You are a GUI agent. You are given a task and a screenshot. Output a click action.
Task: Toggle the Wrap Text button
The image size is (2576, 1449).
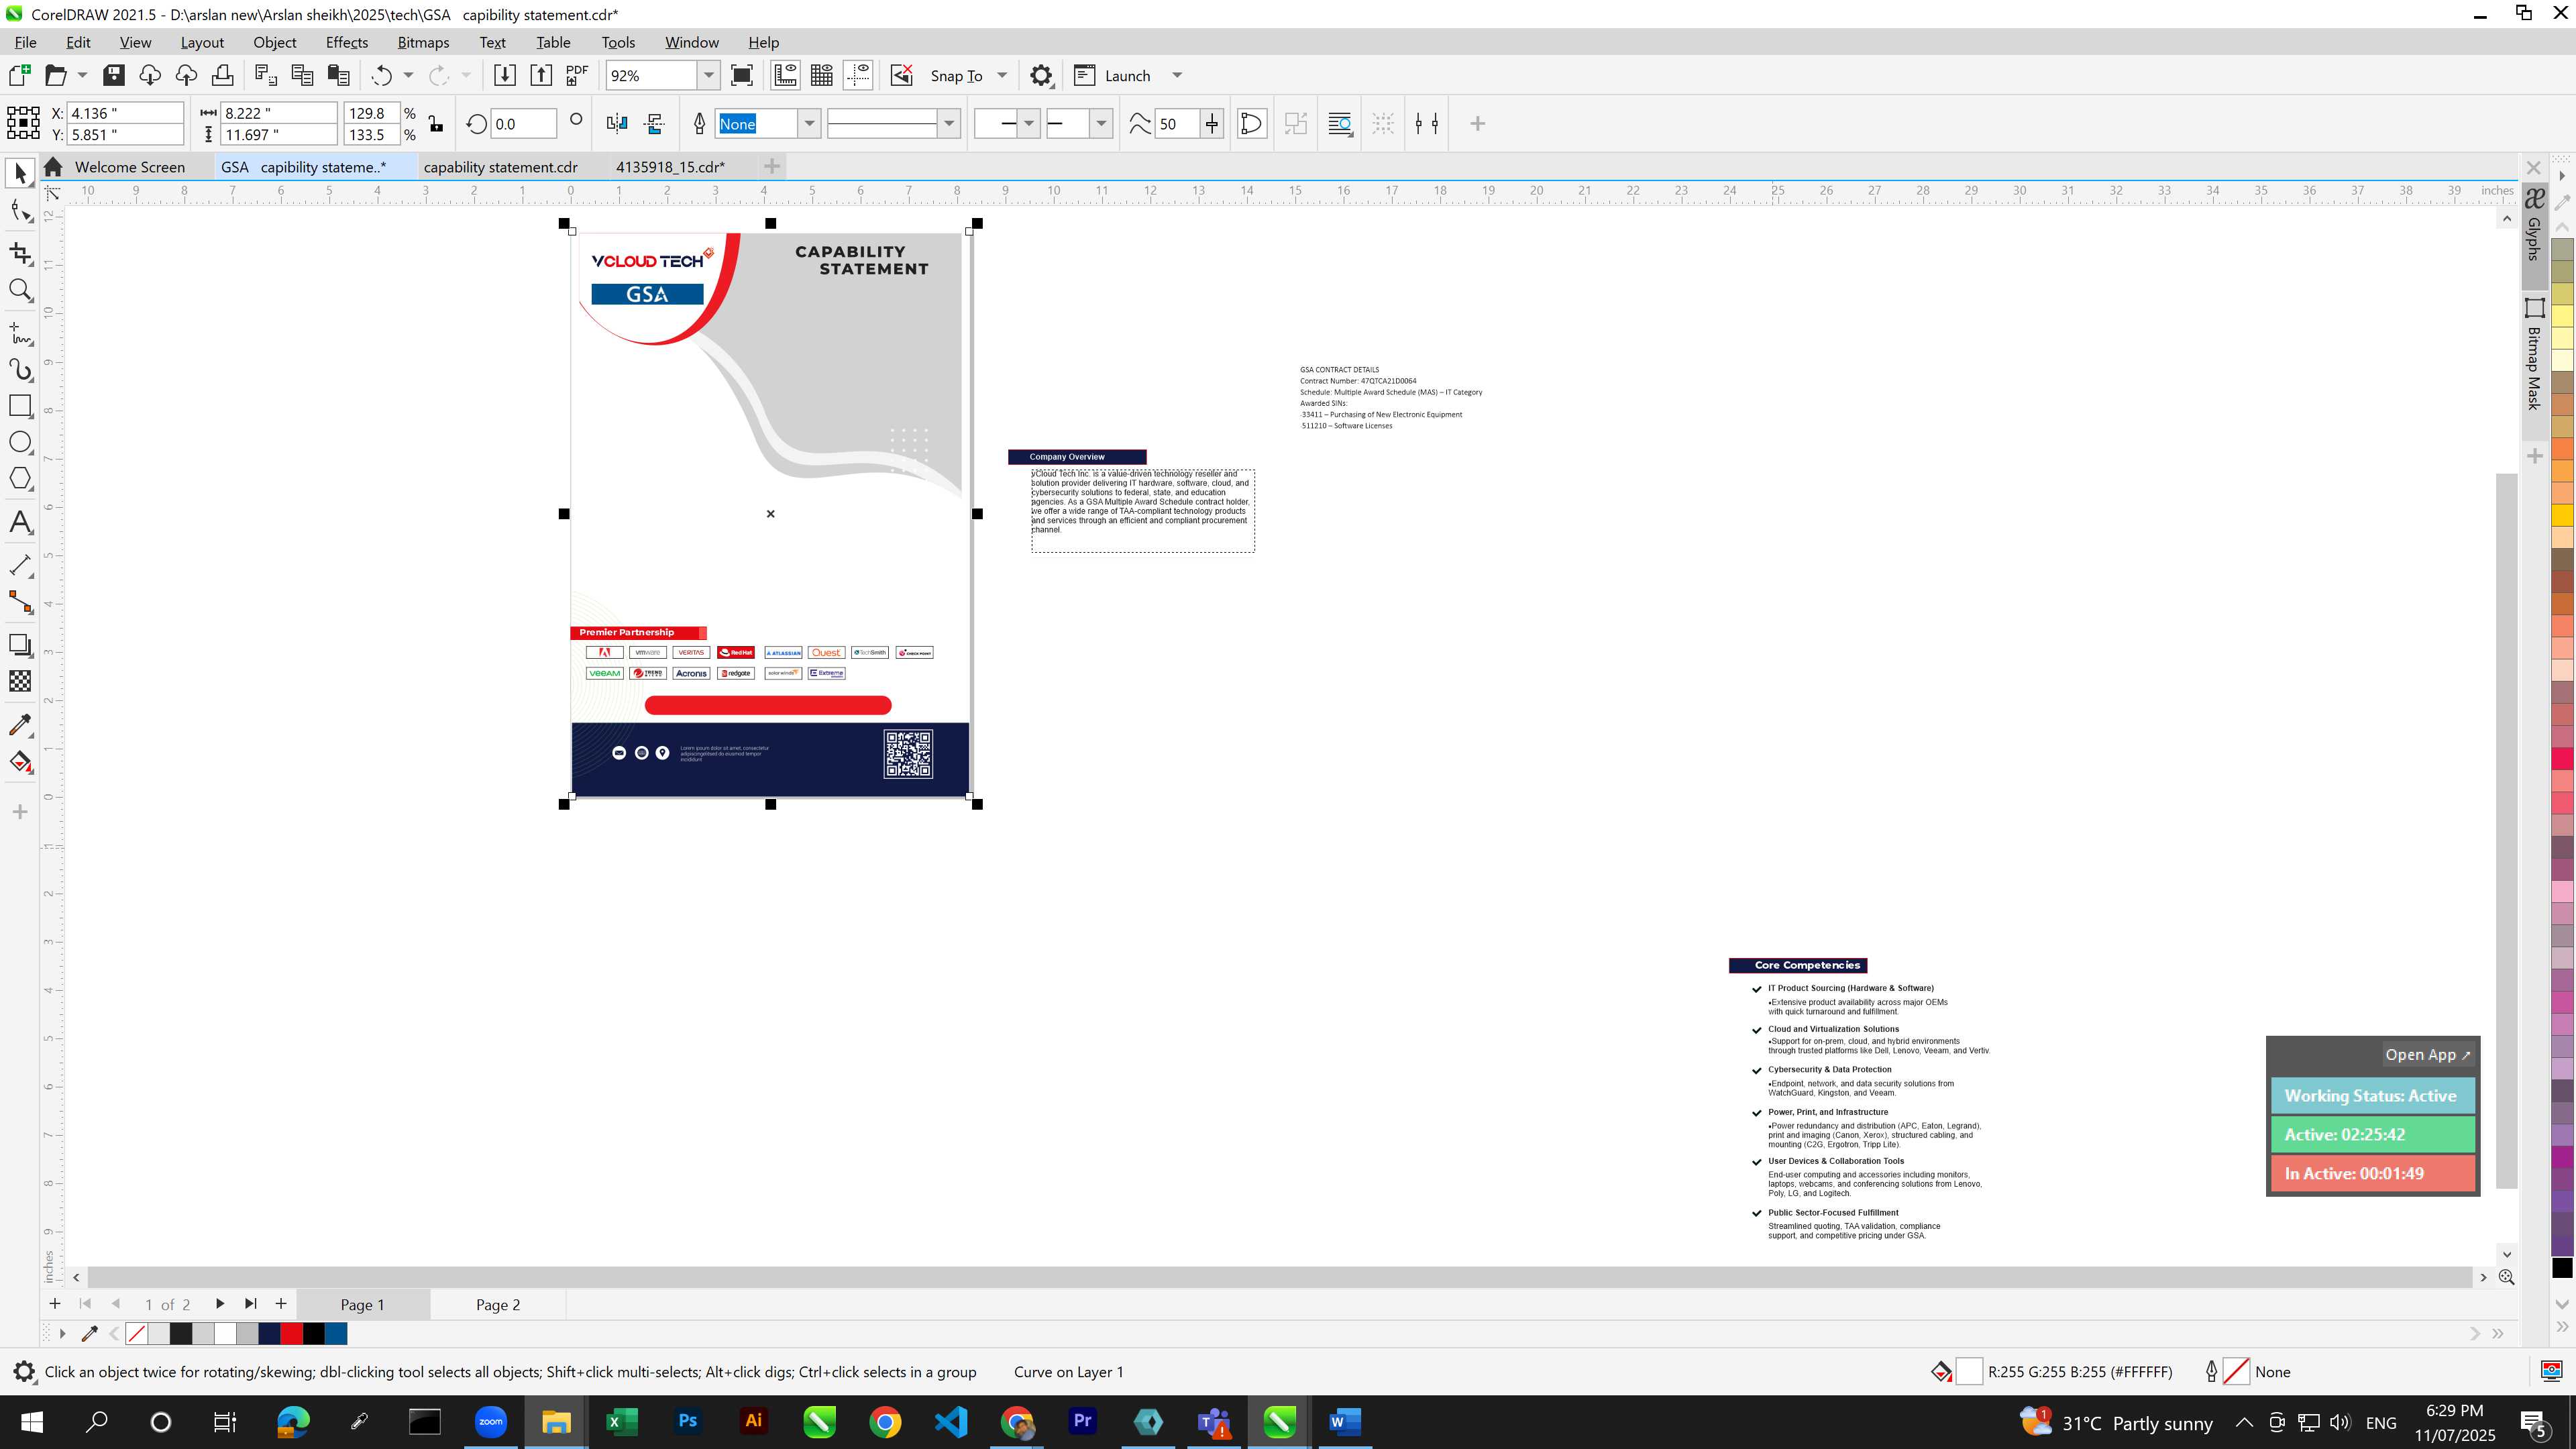tap(1340, 123)
